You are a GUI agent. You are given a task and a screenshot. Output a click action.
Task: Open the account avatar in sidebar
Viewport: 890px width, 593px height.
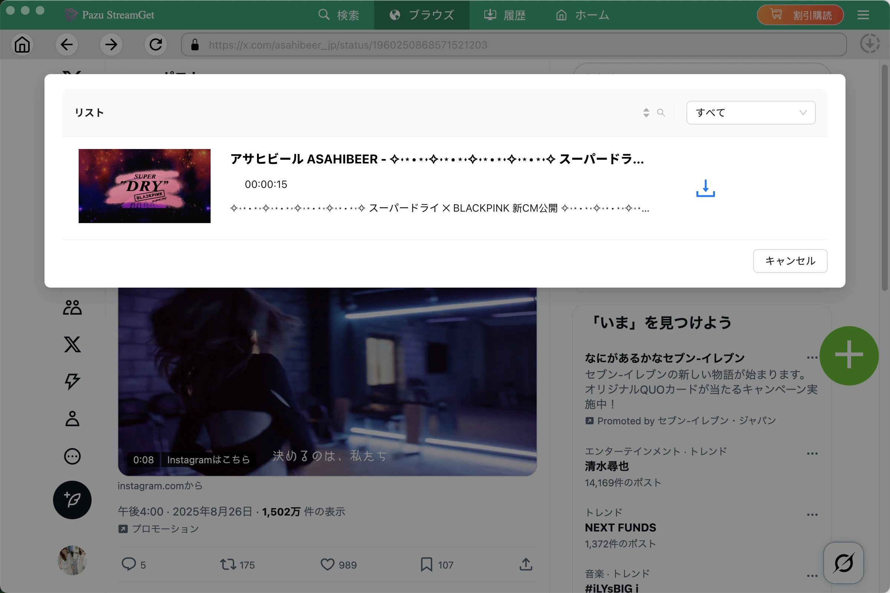[72, 560]
